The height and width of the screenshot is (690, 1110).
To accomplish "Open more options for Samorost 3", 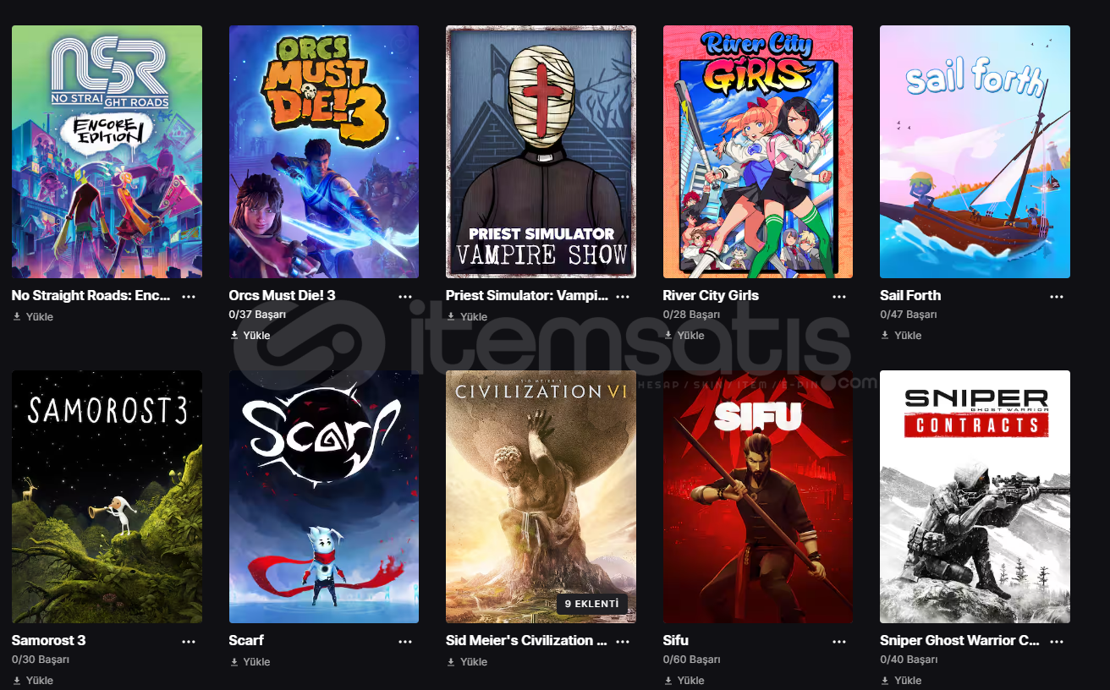I will (x=189, y=642).
